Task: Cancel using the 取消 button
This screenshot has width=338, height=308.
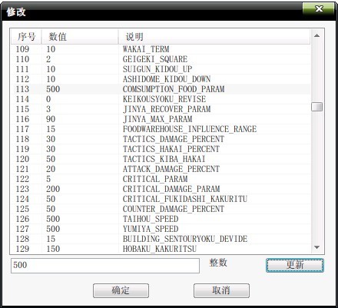Action: pyautogui.click(x=221, y=290)
